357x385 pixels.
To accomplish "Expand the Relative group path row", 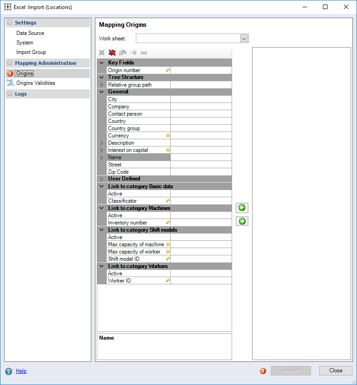I will [102, 85].
